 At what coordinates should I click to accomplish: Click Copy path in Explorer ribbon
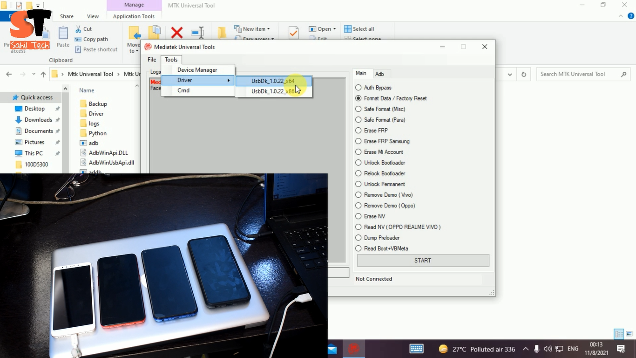[x=91, y=39]
